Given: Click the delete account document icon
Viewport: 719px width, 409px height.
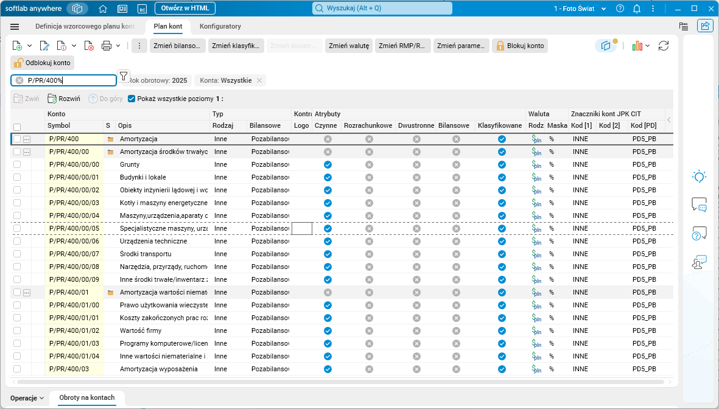Looking at the screenshot, I should tap(89, 46).
